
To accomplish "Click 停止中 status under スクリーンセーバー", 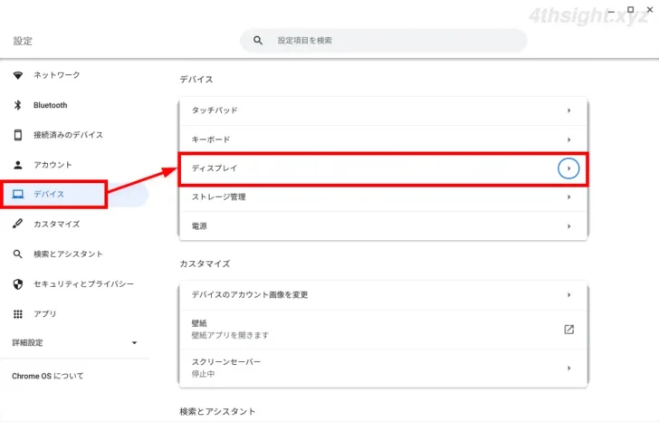I will 204,374.
